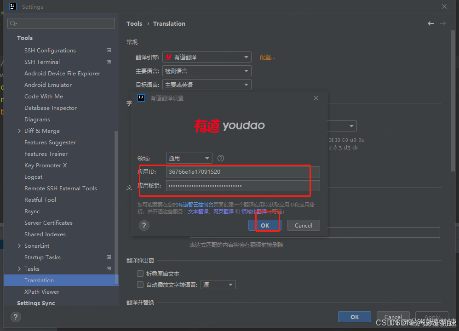This screenshot has height=331, width=459.
Task: Open the 源 text-to-speech dropdown
Action: click(x=218, y=285)
